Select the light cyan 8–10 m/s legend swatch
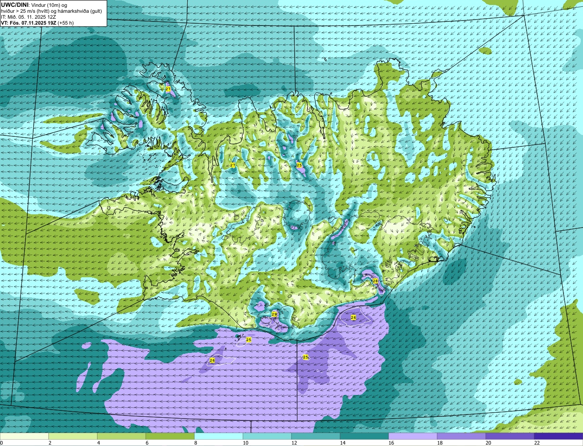 219,436
